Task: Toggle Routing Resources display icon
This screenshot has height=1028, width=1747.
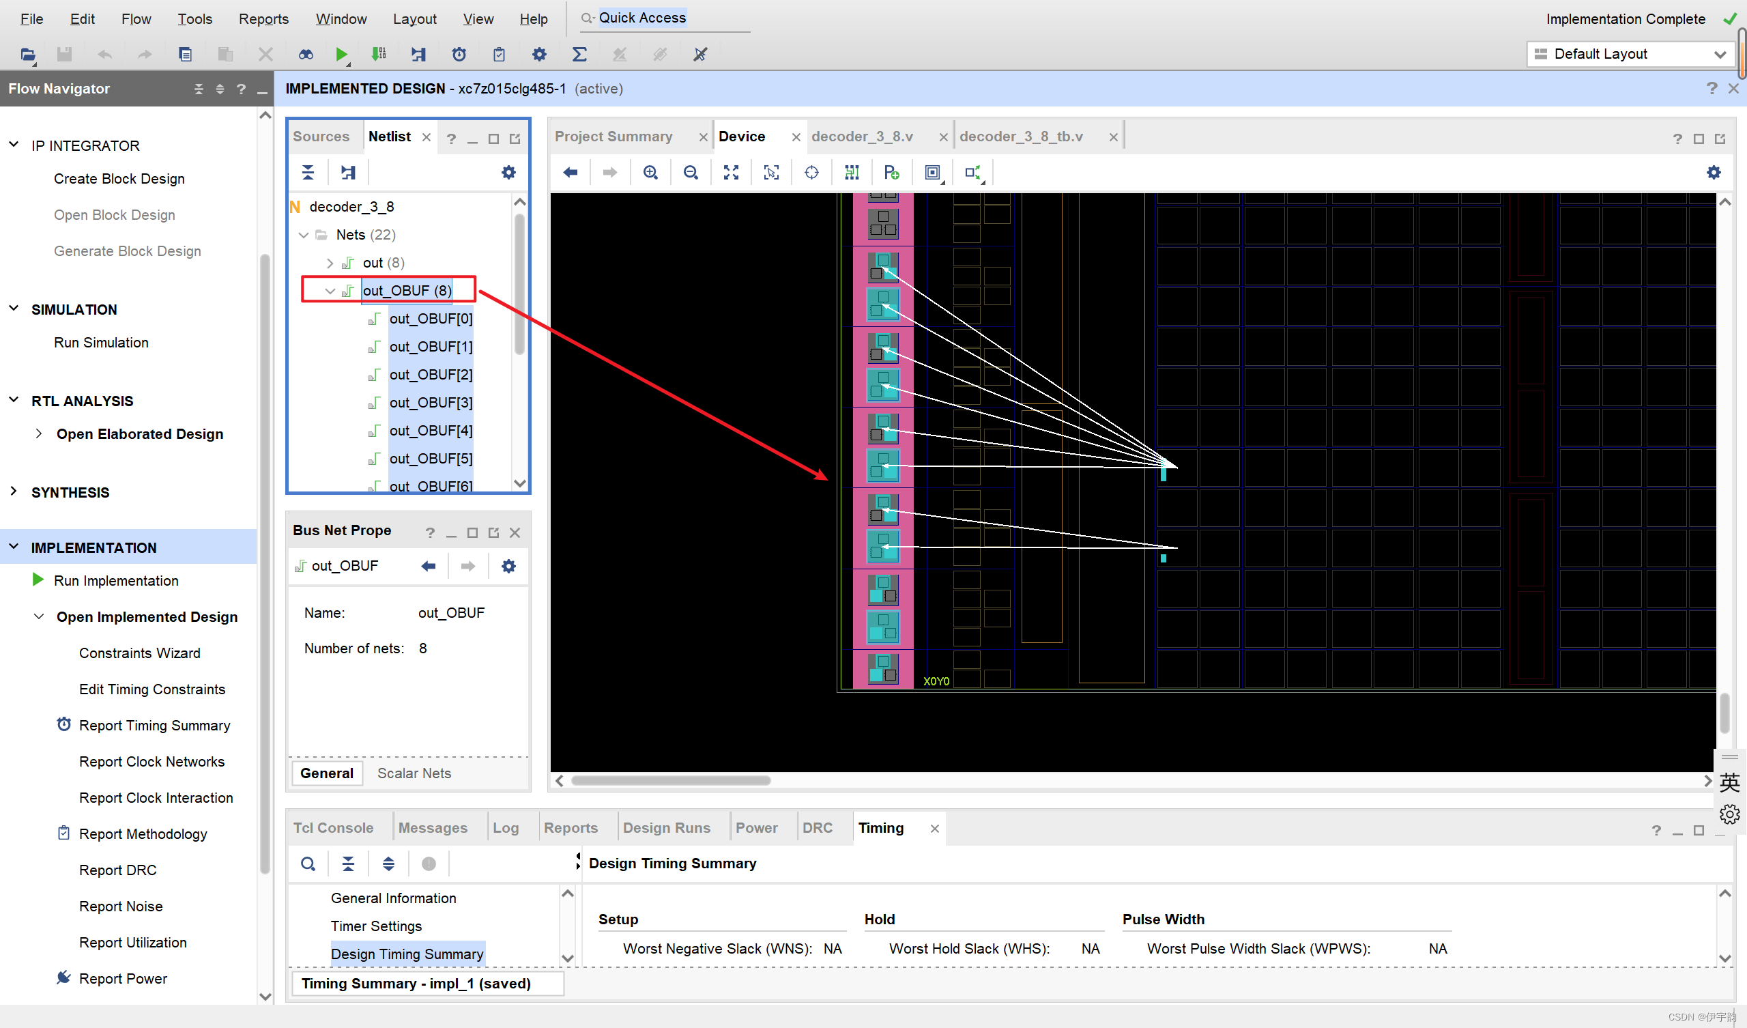Action: click(x=851, y=173)
